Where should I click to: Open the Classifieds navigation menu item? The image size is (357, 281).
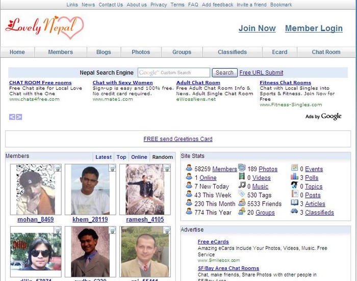(x=232, y=52)
